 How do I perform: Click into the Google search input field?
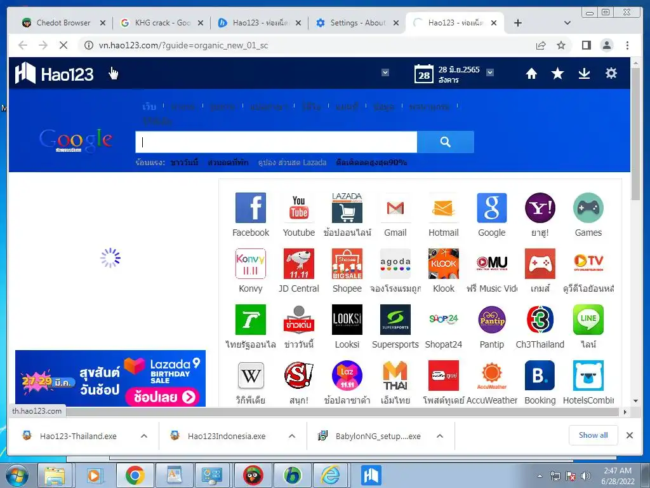pos(276,142)
